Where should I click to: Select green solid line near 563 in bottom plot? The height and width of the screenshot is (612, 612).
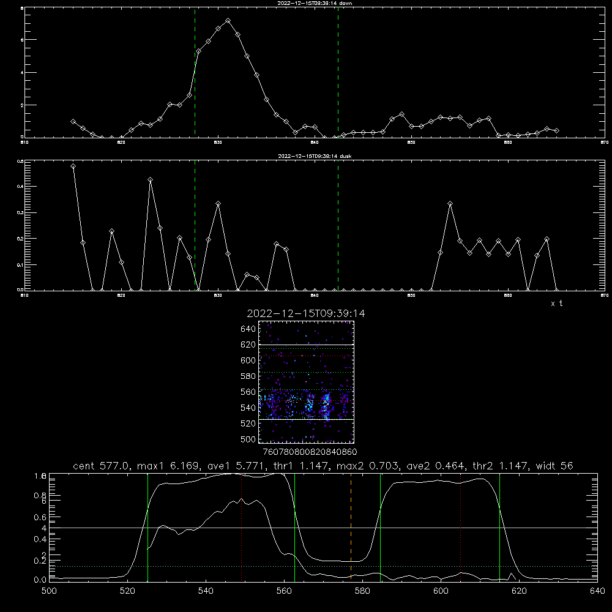[x=295, y=526]
